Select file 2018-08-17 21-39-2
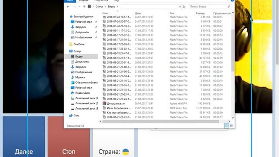 tap(119, 40)
